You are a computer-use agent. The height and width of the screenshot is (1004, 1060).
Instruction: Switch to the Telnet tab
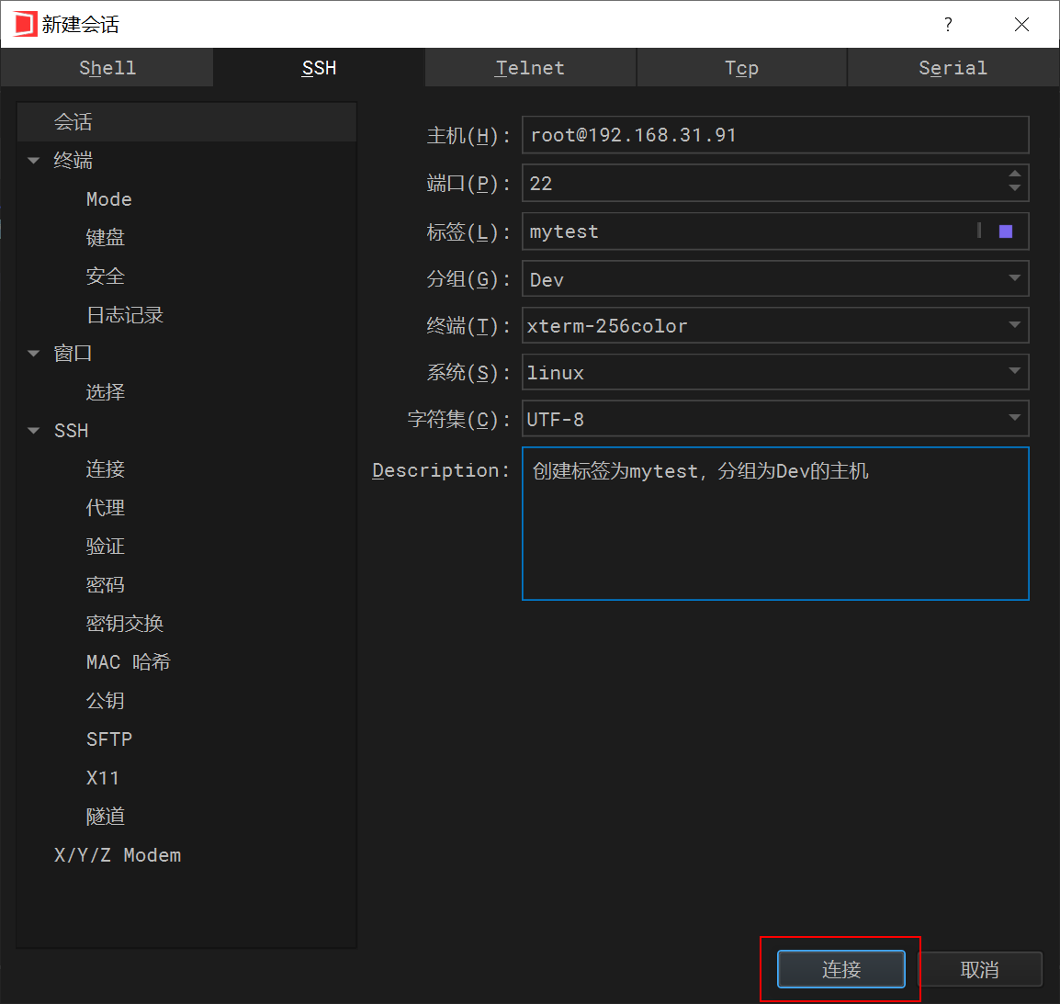point(530,67)
